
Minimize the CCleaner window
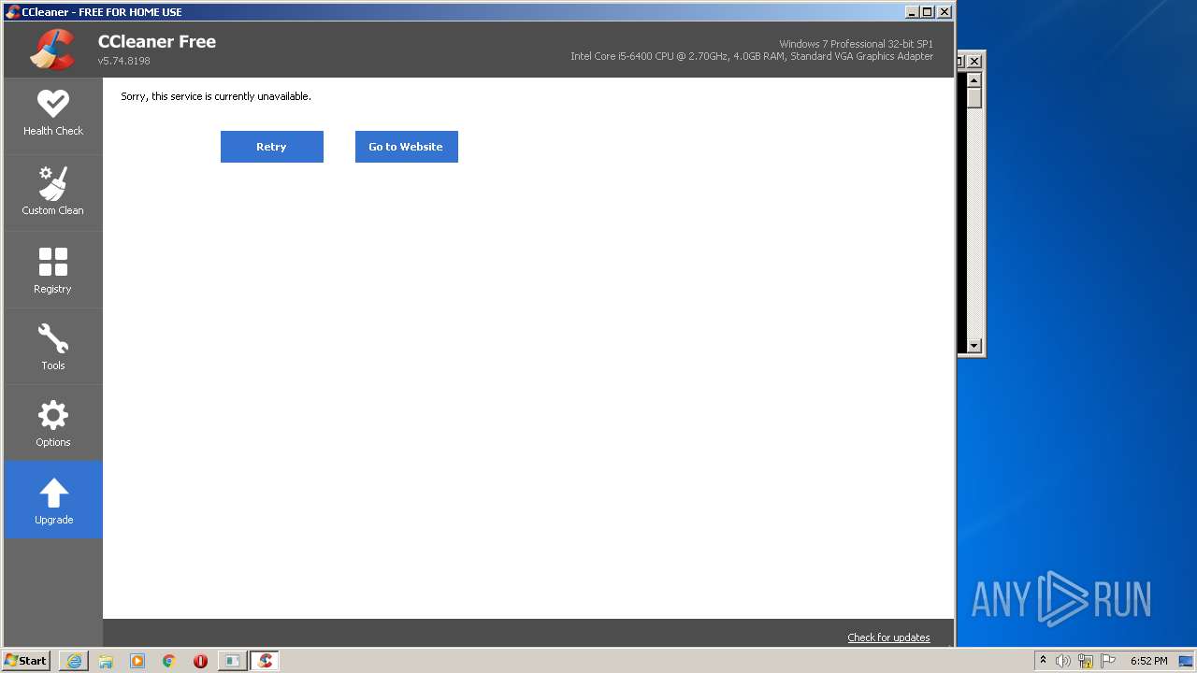[912, 12]
